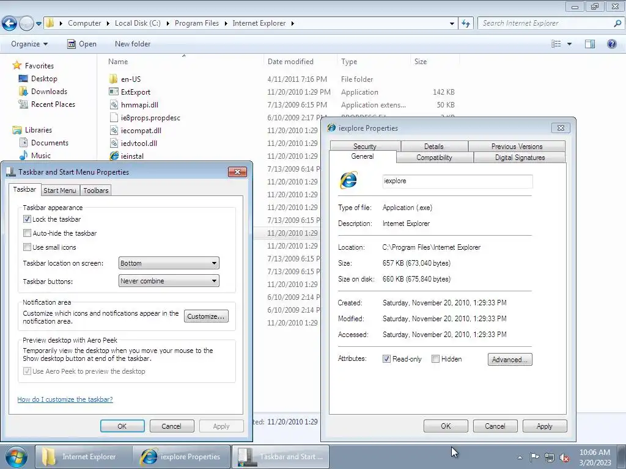Image resolution: width=626 pixels, height=469 pixels.
Task: Open the Compatibility tab
Action: click(x=435, y=157)
